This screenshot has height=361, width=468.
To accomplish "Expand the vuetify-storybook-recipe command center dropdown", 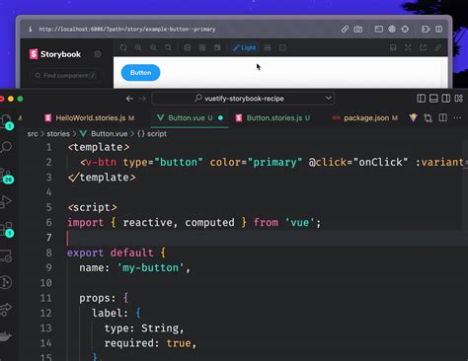I will pyautogui.click(x=328, y=98).
